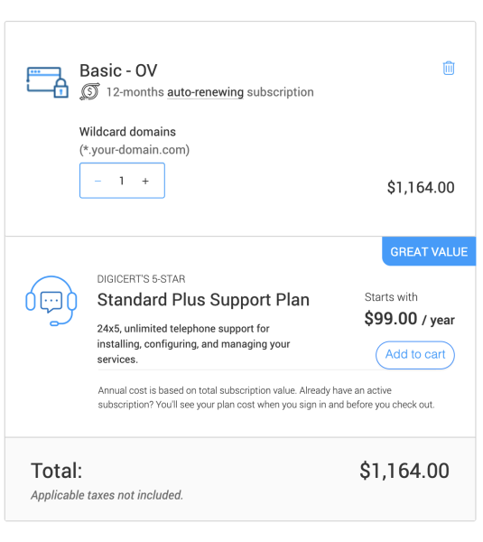Click the headset support icon
The image size is (483, 542).
pyautogui.click(x=51, y=301)
